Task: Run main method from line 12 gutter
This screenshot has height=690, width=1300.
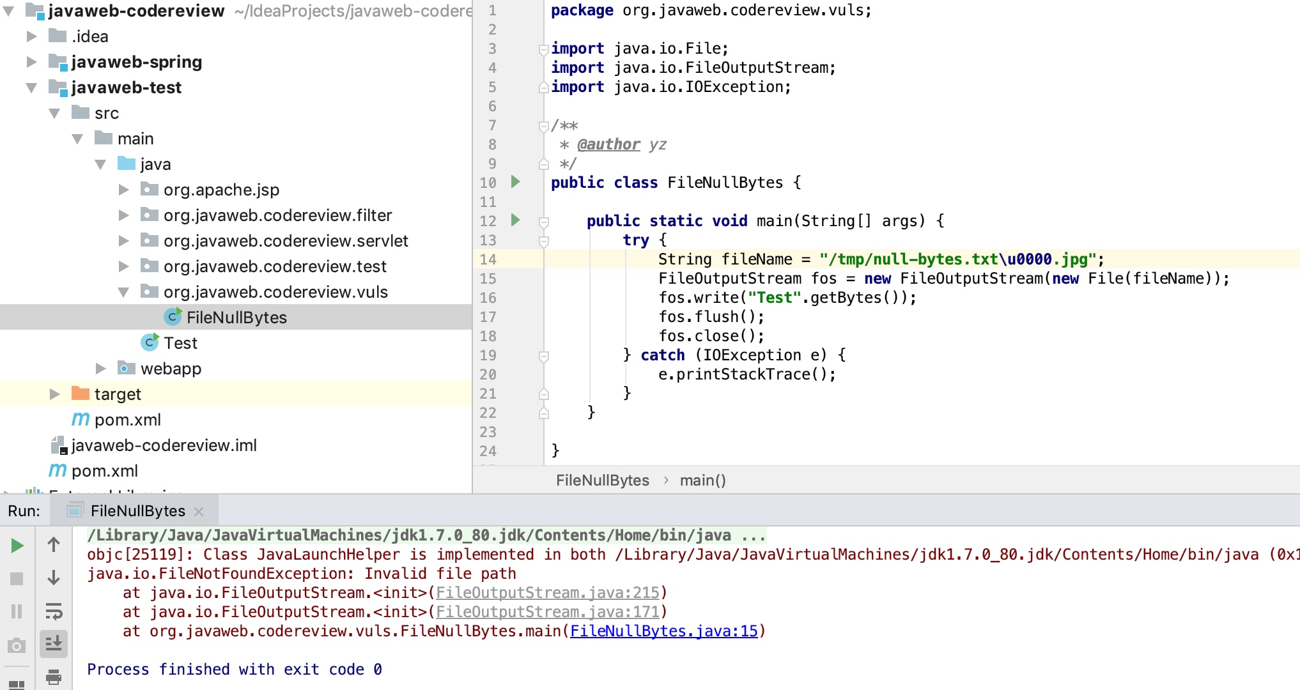Action: (515, 220)
